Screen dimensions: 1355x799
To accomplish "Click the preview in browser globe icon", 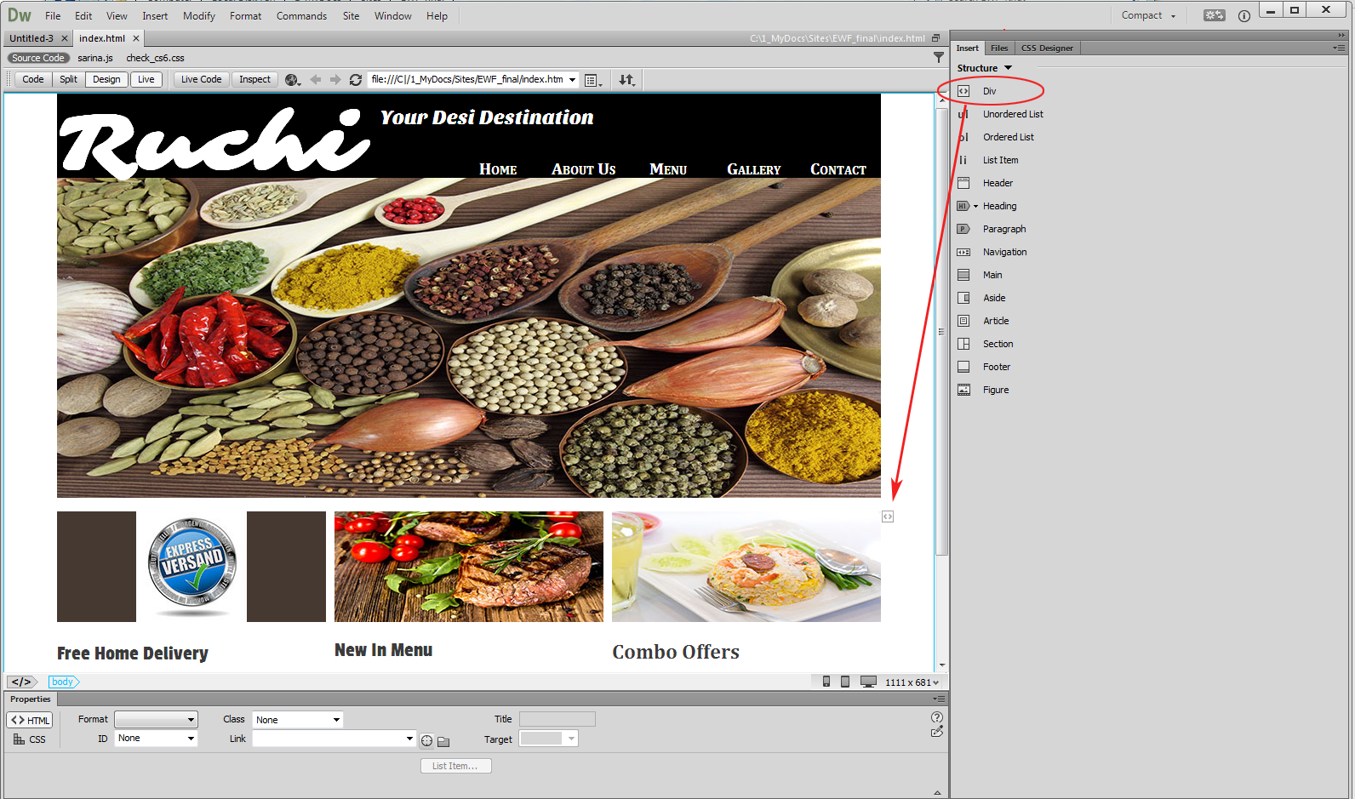I will point(293,80).
